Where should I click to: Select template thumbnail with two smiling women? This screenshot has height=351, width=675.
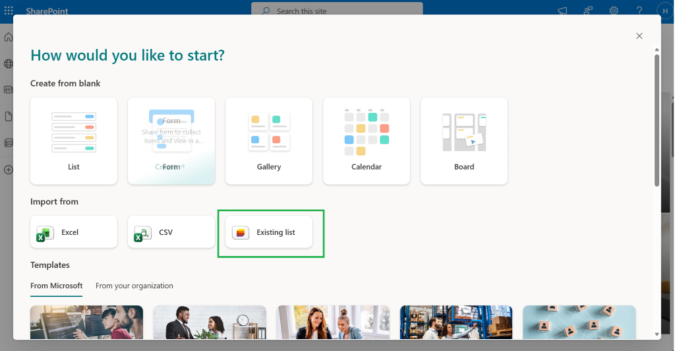coord(333,322)
